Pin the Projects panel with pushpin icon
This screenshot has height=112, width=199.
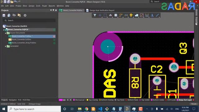pos(53,10)
